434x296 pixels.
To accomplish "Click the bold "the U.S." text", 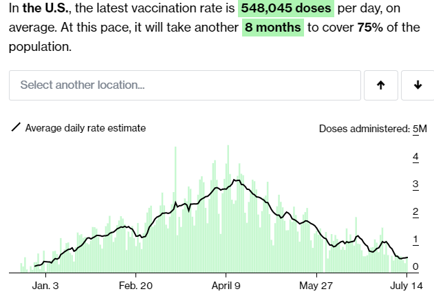I will [x=47, y=10].
